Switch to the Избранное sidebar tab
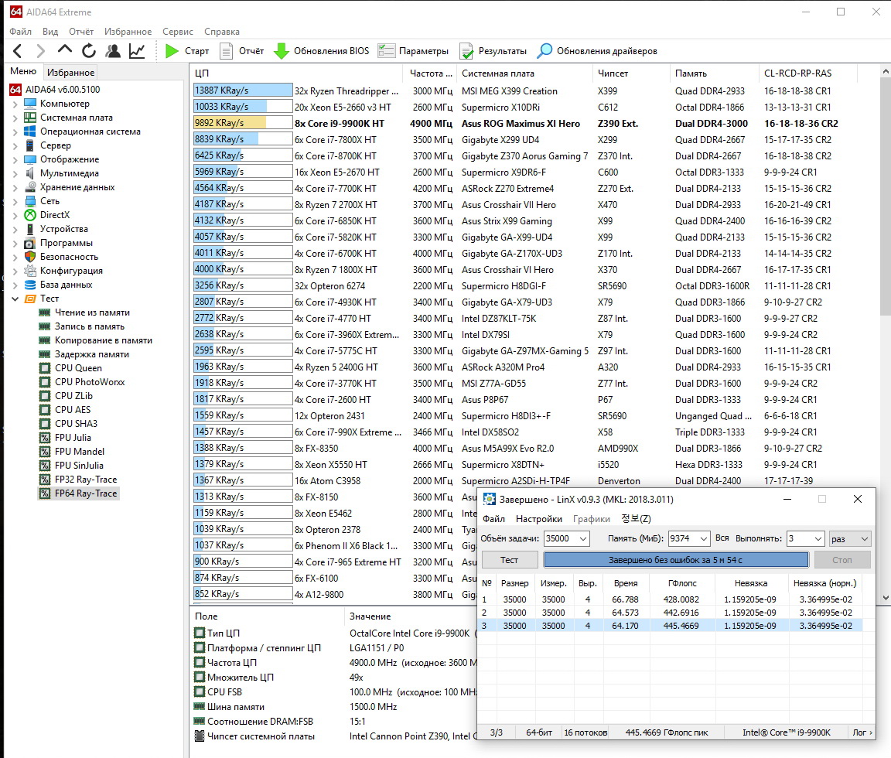The width and height of the screenshot is (891, 758). pyautogui.click(x=70, y=72)
